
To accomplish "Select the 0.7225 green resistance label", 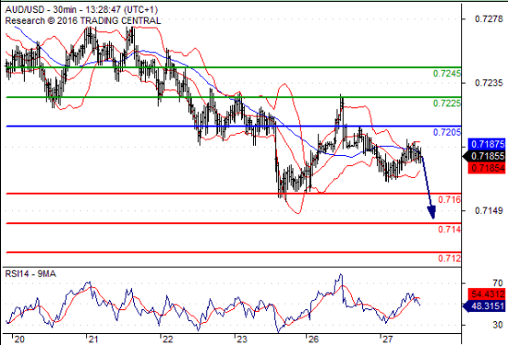I will click(447, 103).
